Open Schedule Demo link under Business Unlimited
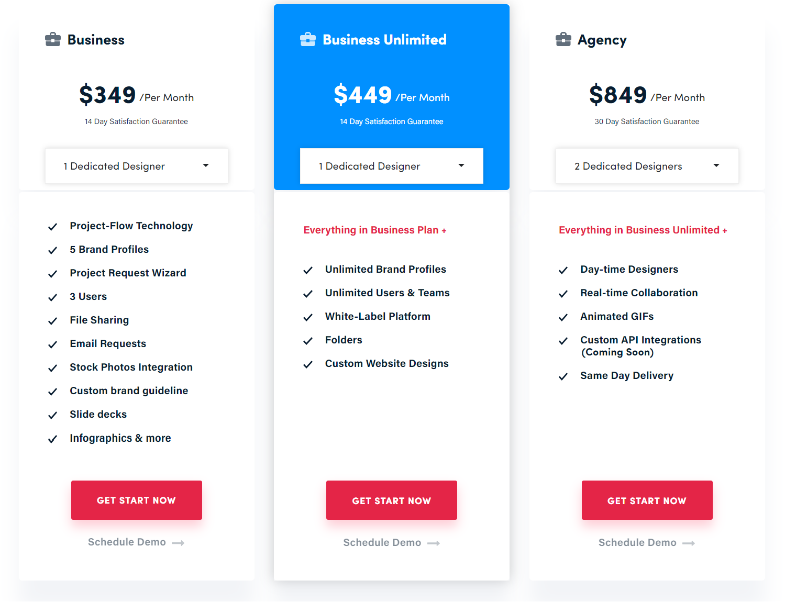 [382, 543]
